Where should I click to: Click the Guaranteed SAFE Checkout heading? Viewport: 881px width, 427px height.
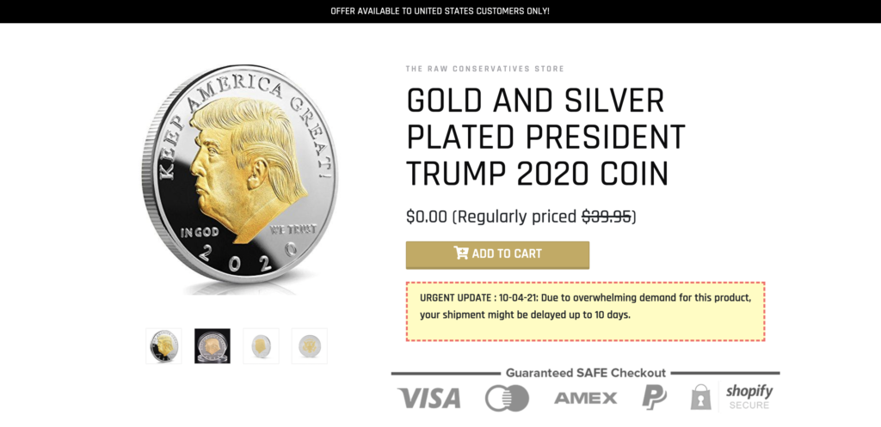click(585, 373)
